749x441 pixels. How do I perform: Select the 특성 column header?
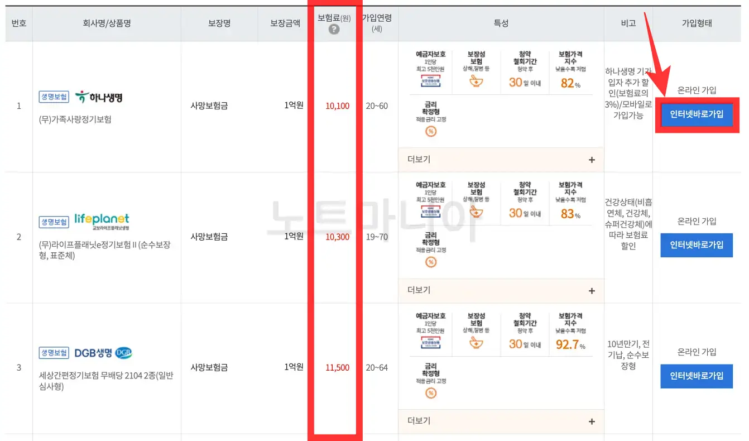coord(501,23)
